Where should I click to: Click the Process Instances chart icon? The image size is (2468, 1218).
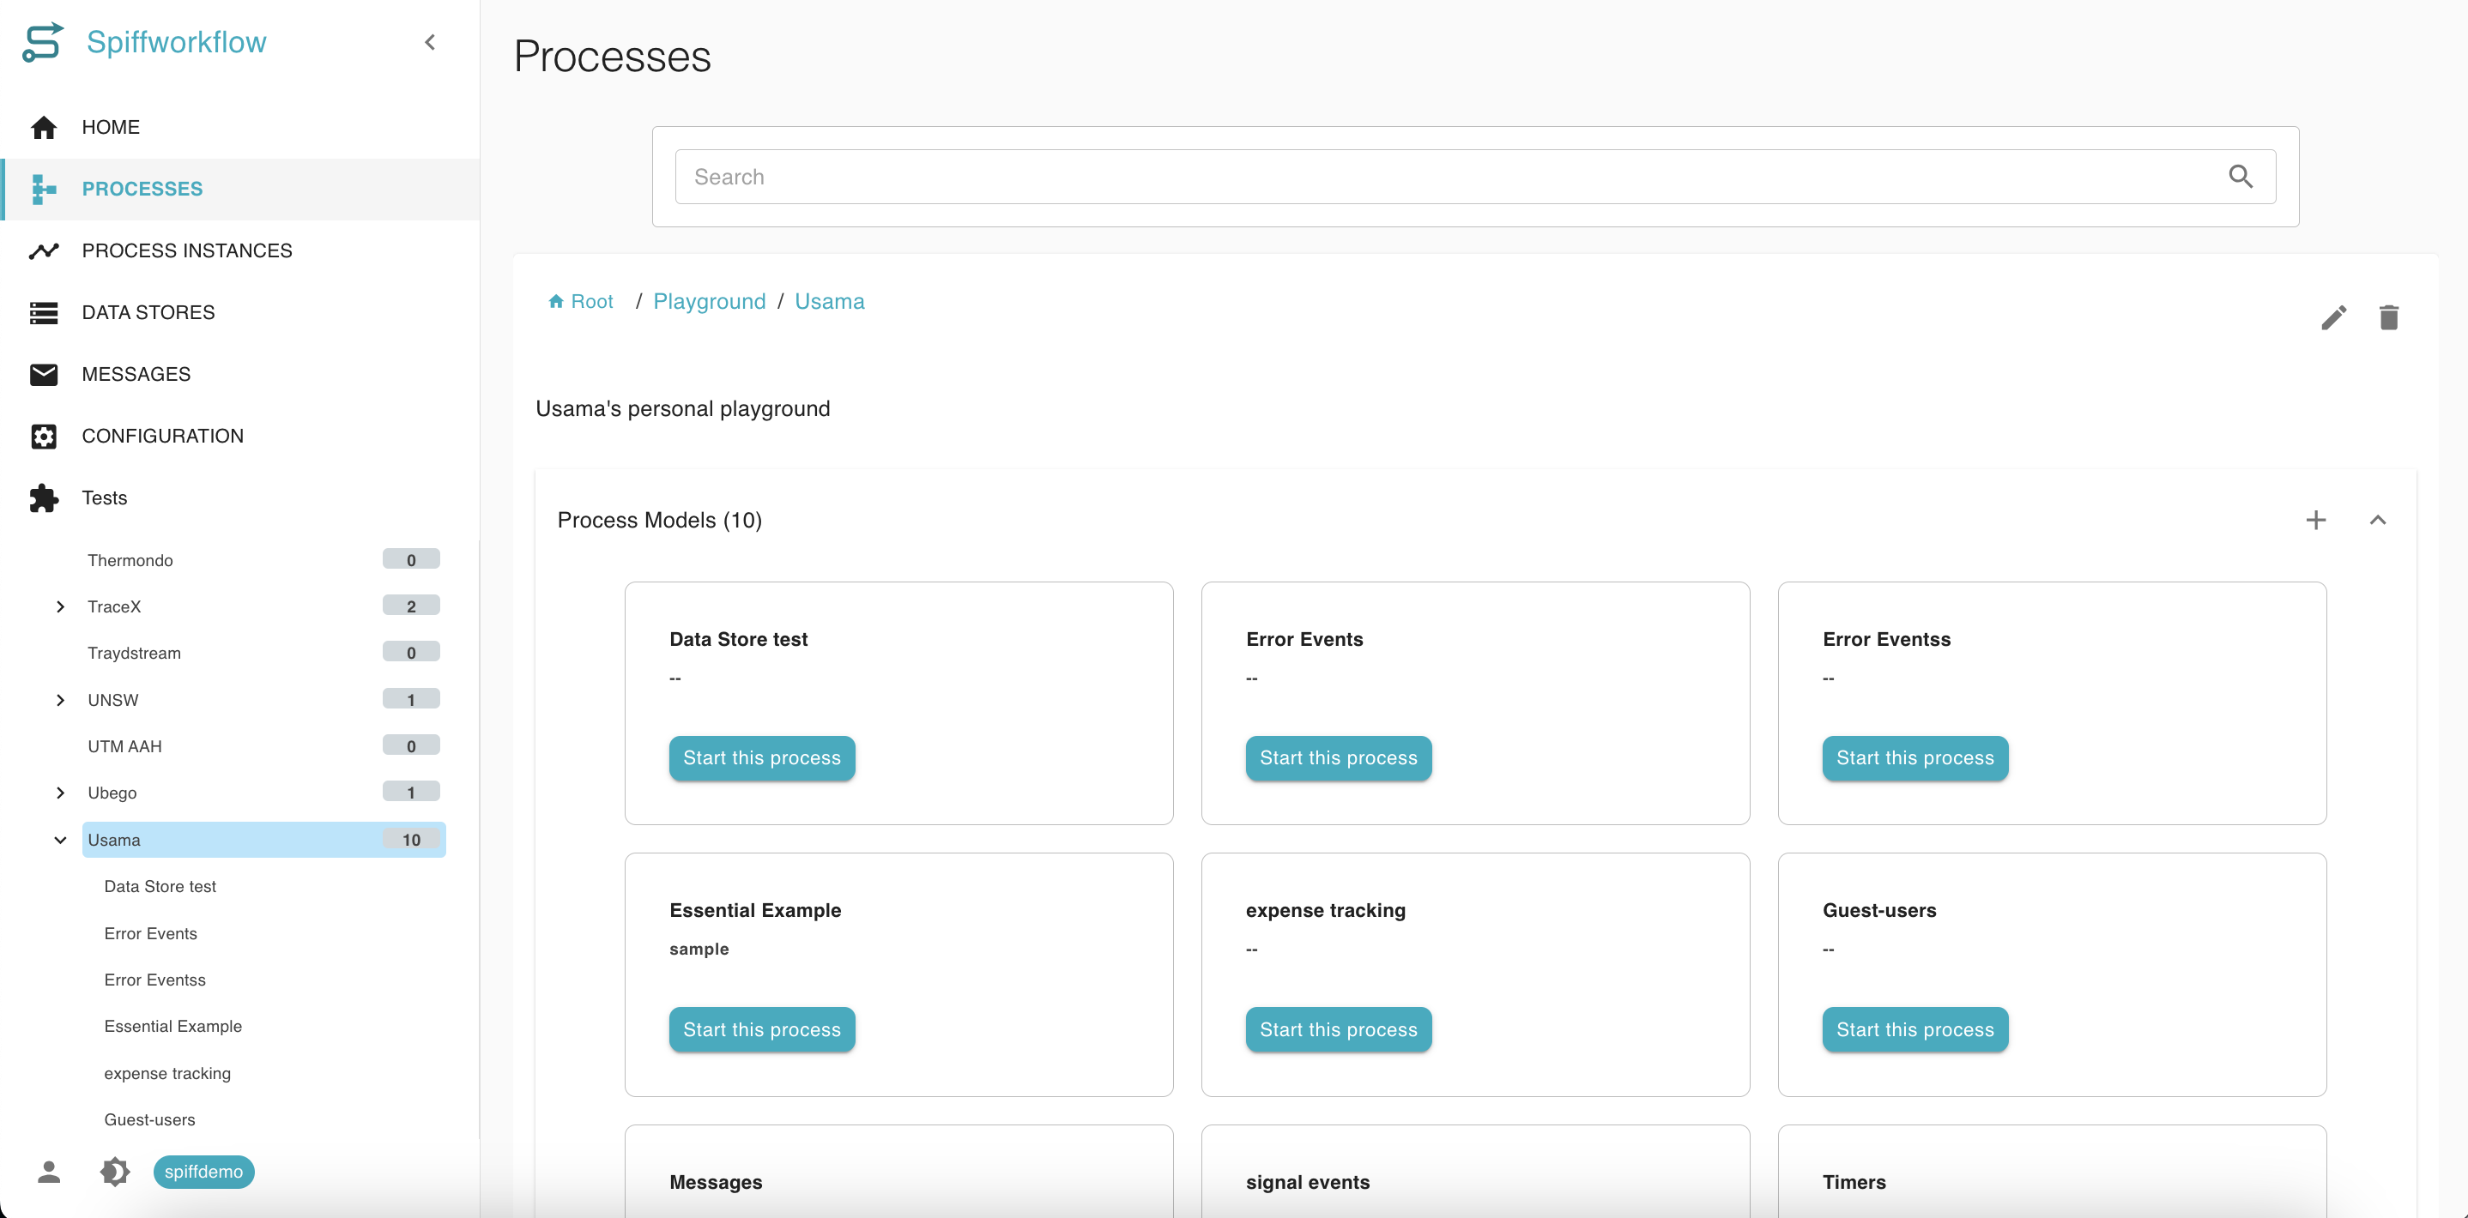point(43,250)
